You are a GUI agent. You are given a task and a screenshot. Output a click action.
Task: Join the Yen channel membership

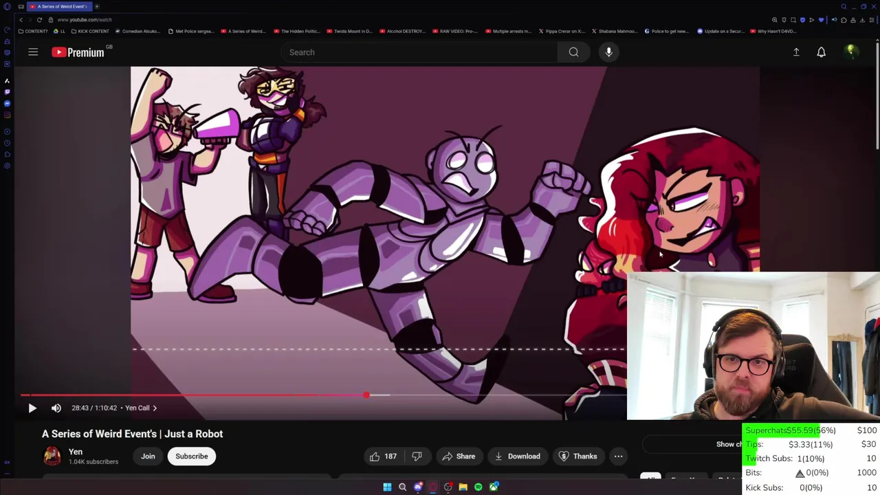[148, 456]
